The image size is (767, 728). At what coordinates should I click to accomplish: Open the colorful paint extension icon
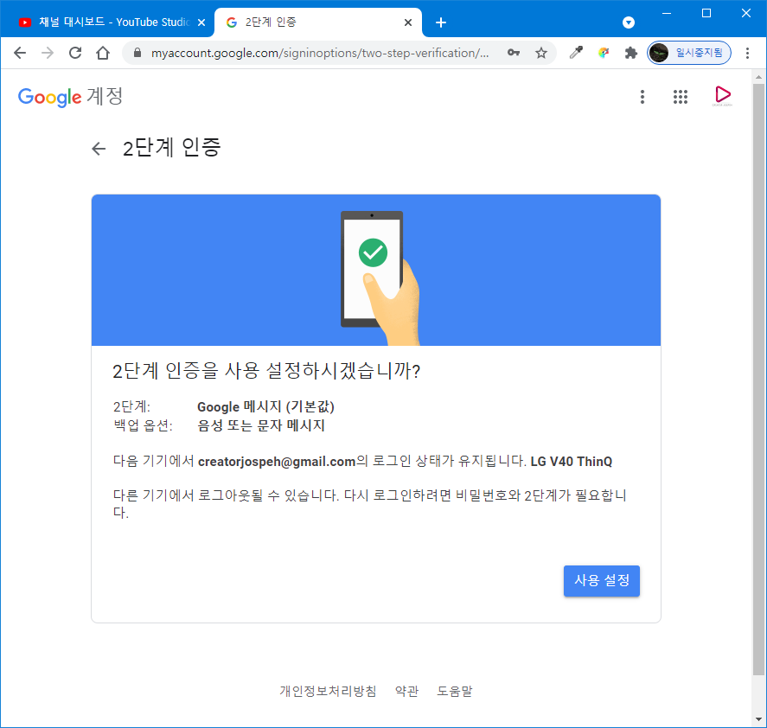coord(604,53)
